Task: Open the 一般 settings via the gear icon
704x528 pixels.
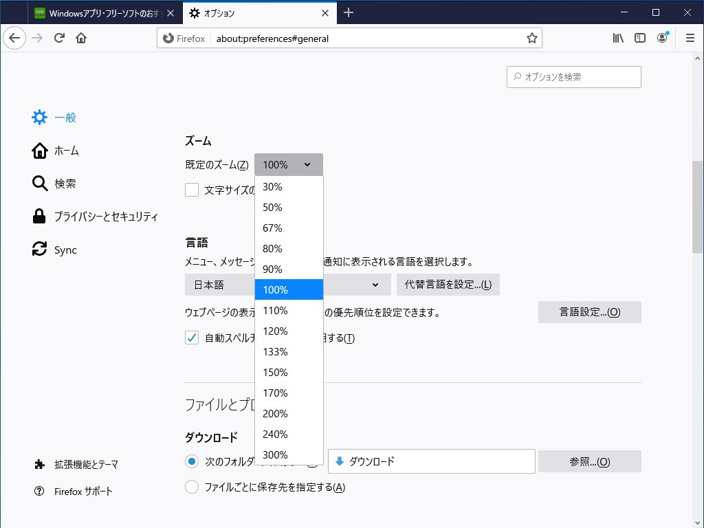Action: click(40, 117)
